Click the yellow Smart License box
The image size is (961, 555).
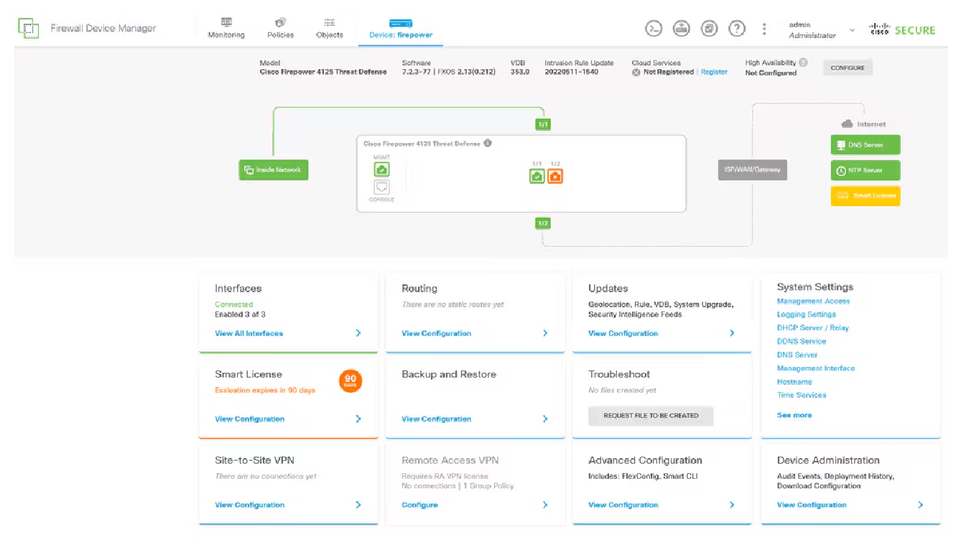click(x=865, y=196)
